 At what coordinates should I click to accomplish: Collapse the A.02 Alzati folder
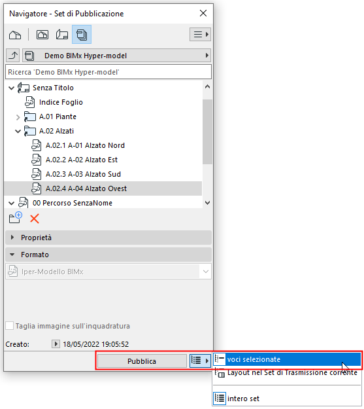(x=18, y=131)
